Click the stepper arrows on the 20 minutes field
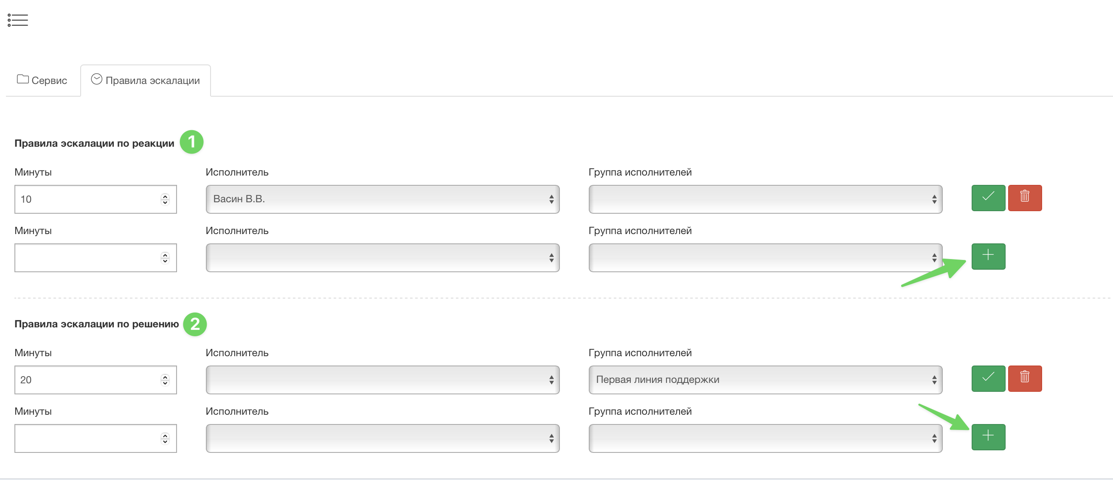The image size is (1113, 480). pos(165,380)
